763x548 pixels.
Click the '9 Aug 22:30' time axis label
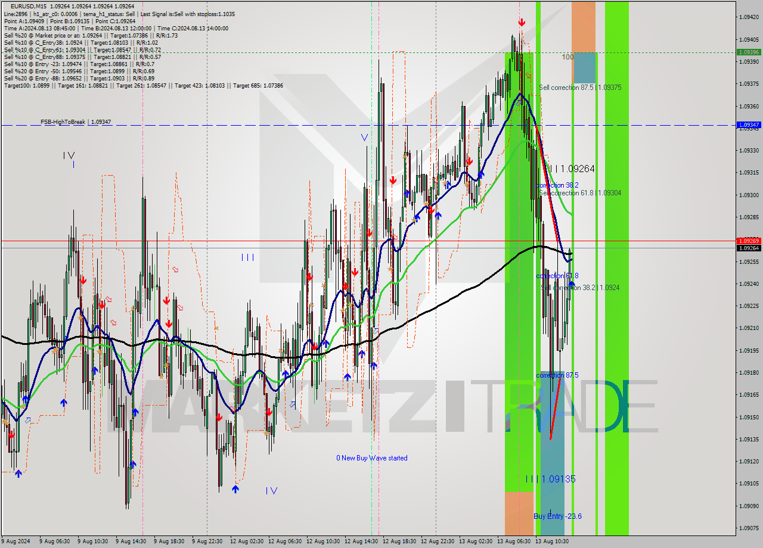pos(207,541)
